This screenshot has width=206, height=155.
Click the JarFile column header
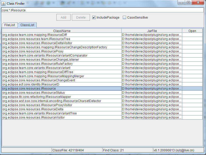coord(152,31)
